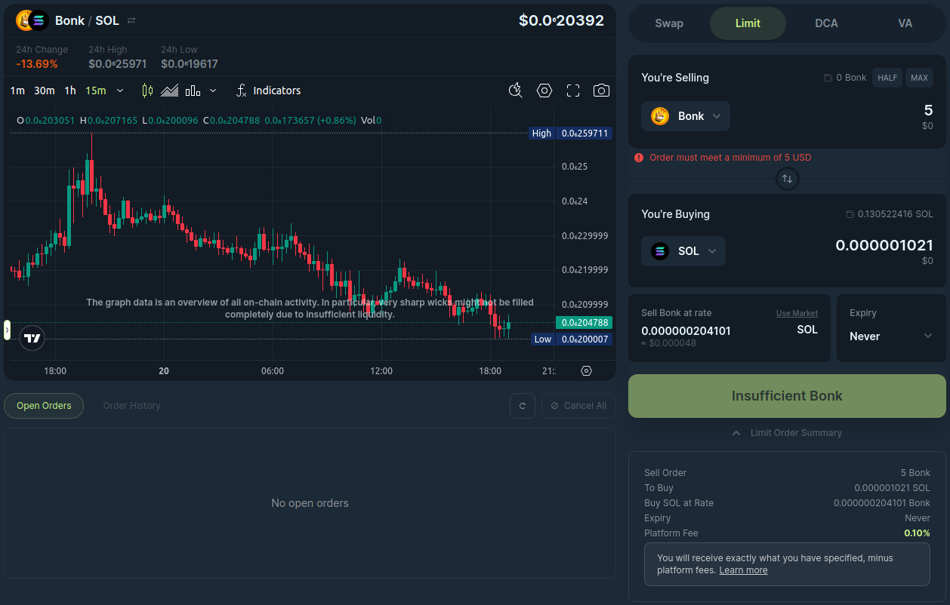The image size is (950, 605).
Task: Click the sell rate input value
Action: 686,330
